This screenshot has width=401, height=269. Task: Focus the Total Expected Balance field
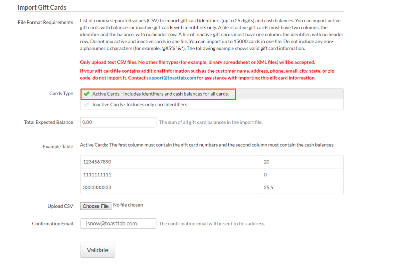(118, 122)
